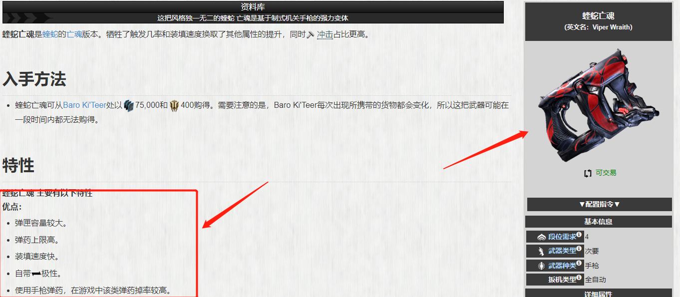
Task: Click the 武器种类 label link
Action: [562, 266]
